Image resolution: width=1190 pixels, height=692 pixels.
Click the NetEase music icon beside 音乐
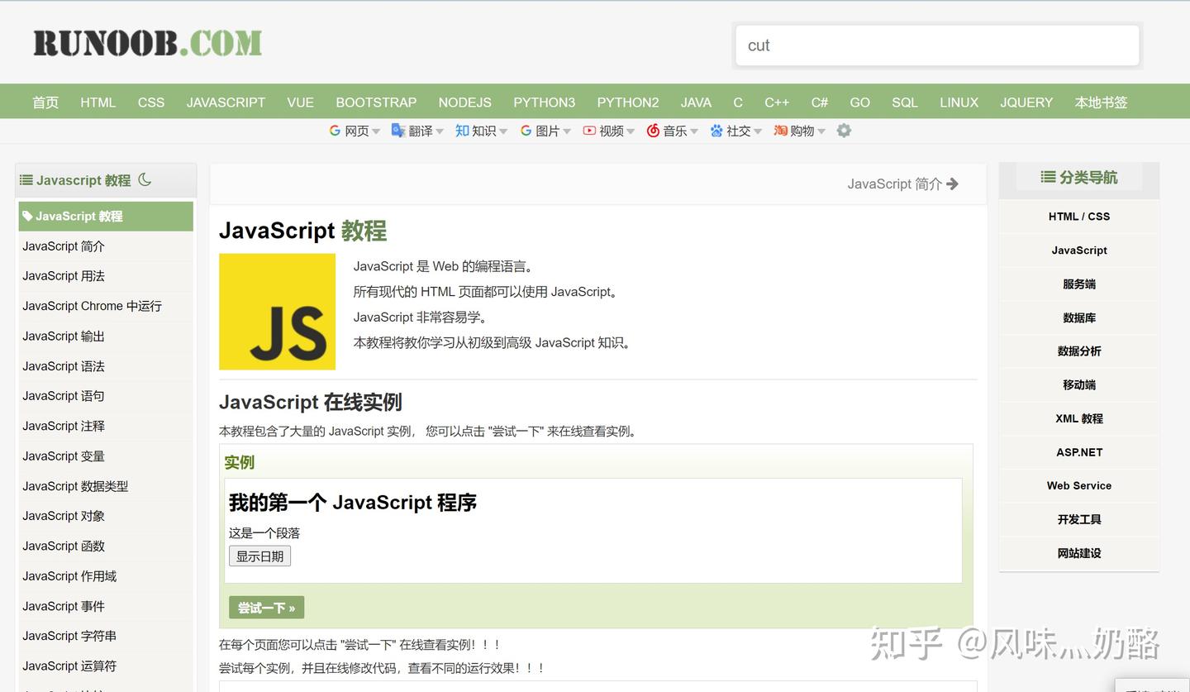click(653, 131)
